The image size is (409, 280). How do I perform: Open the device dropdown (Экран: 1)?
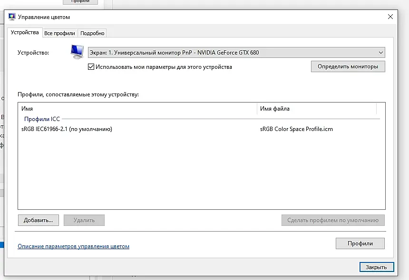236,53
